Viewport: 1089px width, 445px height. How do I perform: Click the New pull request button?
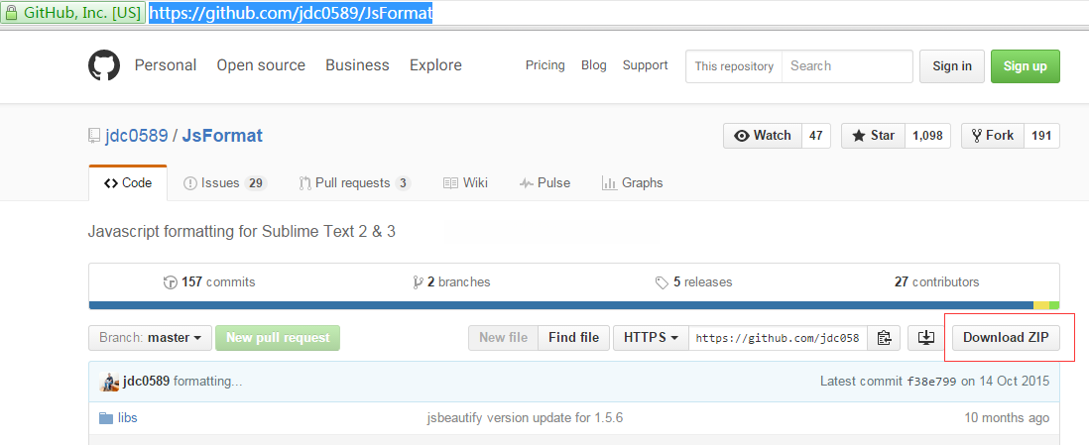(x=278, y=338)
